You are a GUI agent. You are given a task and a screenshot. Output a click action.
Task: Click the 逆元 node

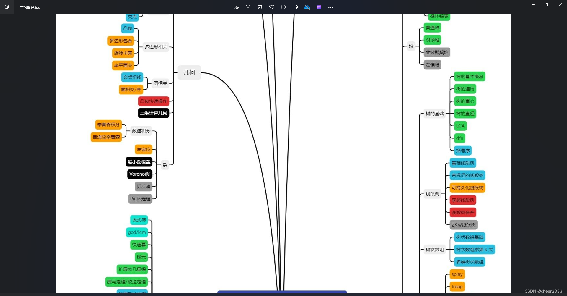[x=141, y=257]
